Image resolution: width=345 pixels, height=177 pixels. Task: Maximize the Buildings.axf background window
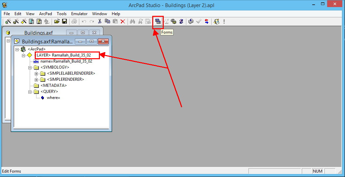tap(83, 32)
